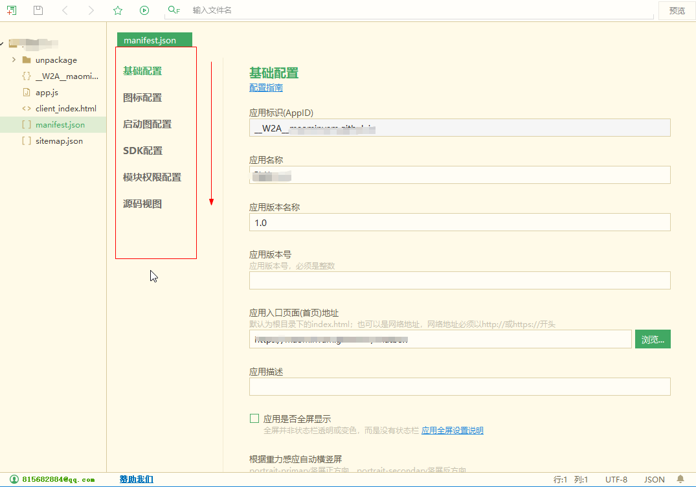Click the 应用名称 input field
The image size is (696, 487).
coord(460,175)
